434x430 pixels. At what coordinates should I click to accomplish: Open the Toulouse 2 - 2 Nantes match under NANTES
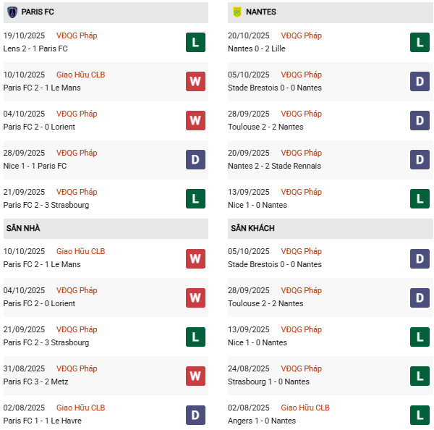coord(265,127)
